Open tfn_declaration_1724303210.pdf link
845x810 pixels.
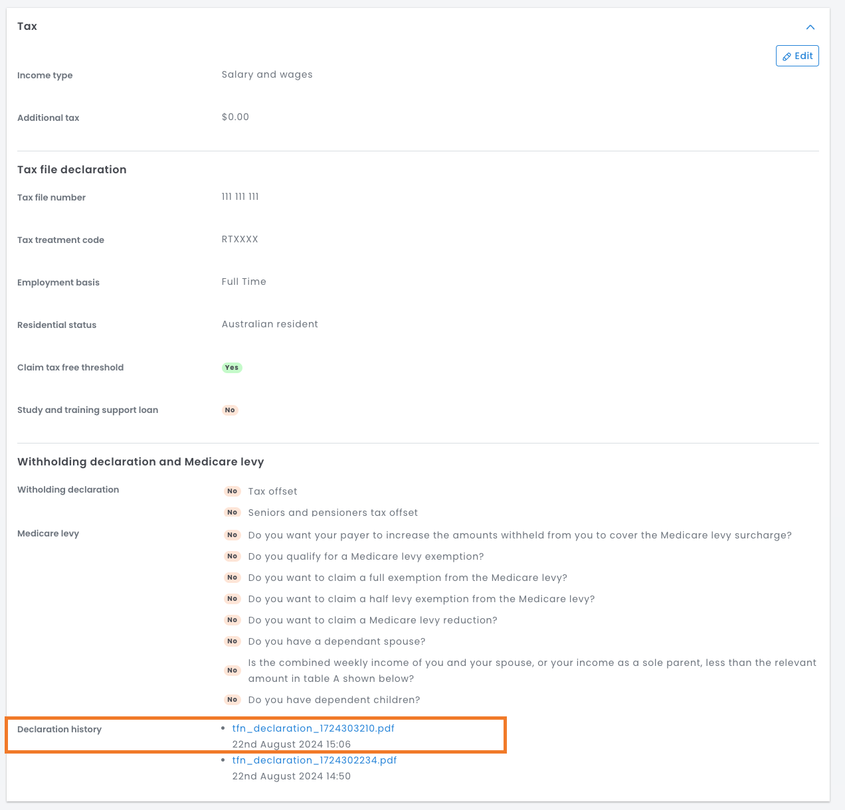pos(313,728)
